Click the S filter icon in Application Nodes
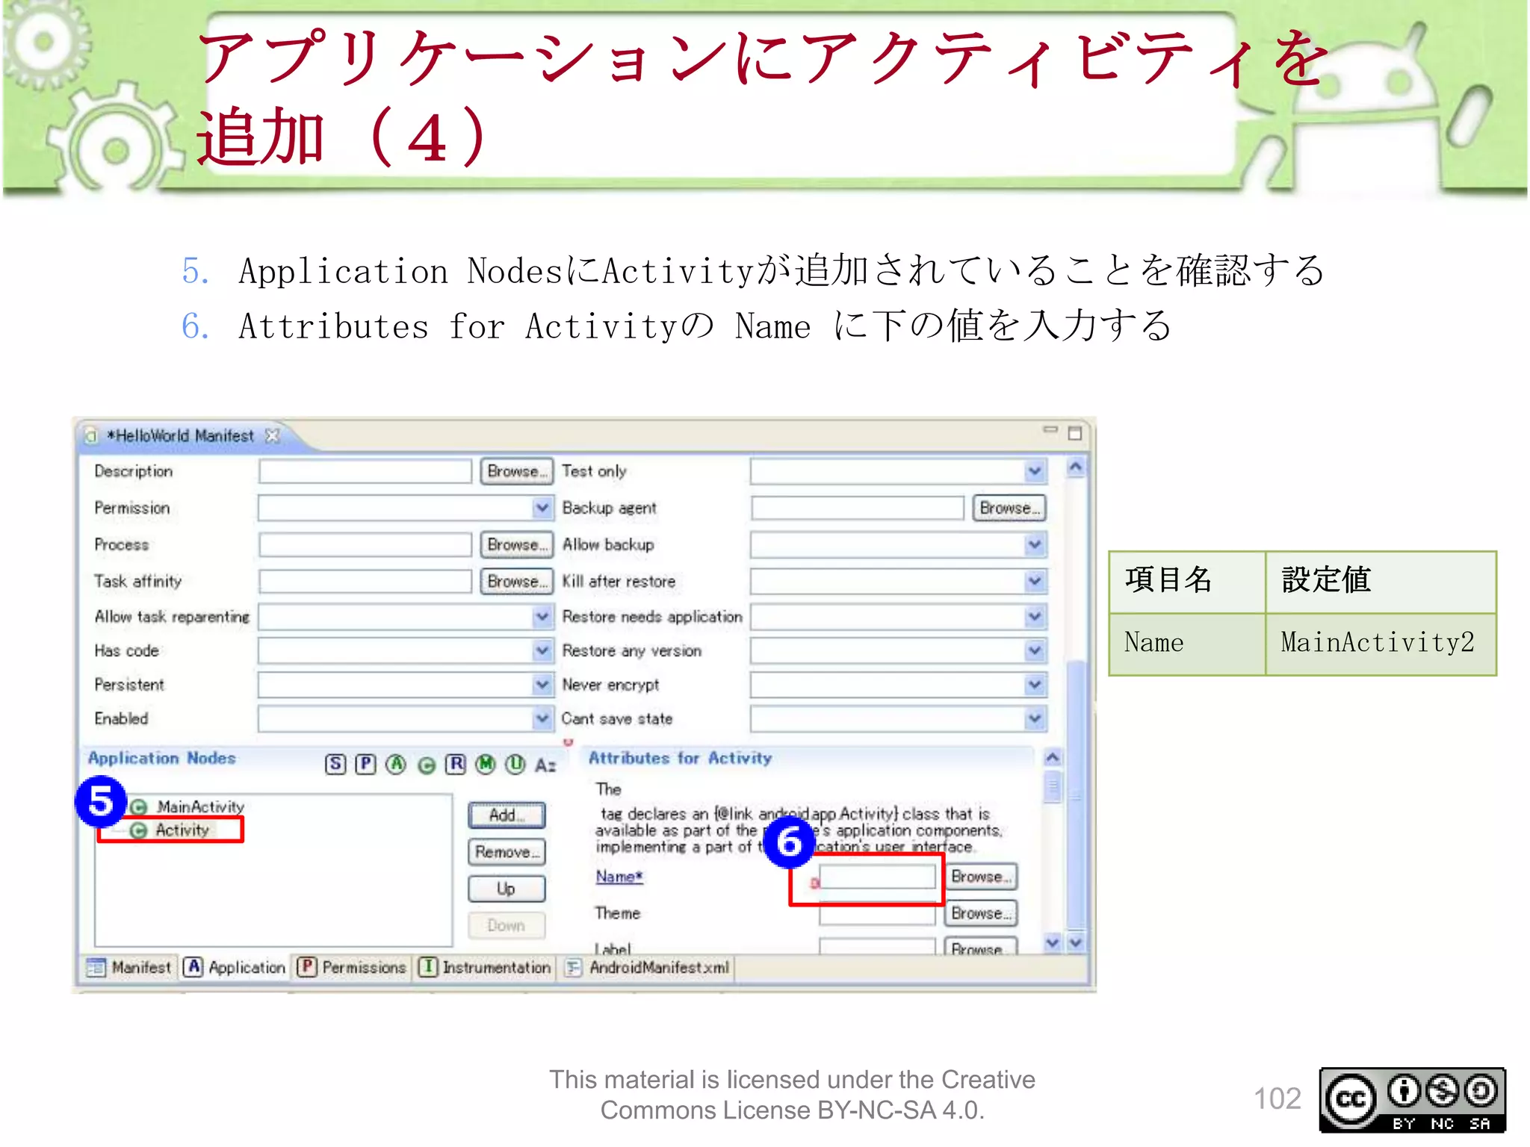1530x1147 pixels. pos(335,764)
